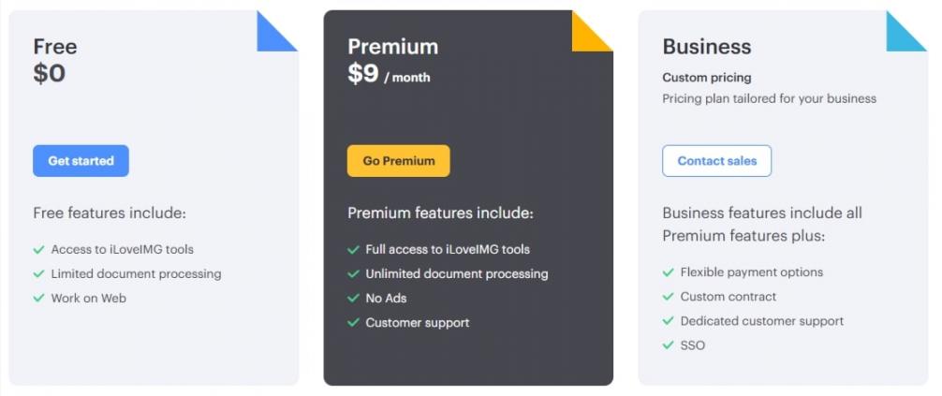Select the Business plan heading

click(706, 47)
